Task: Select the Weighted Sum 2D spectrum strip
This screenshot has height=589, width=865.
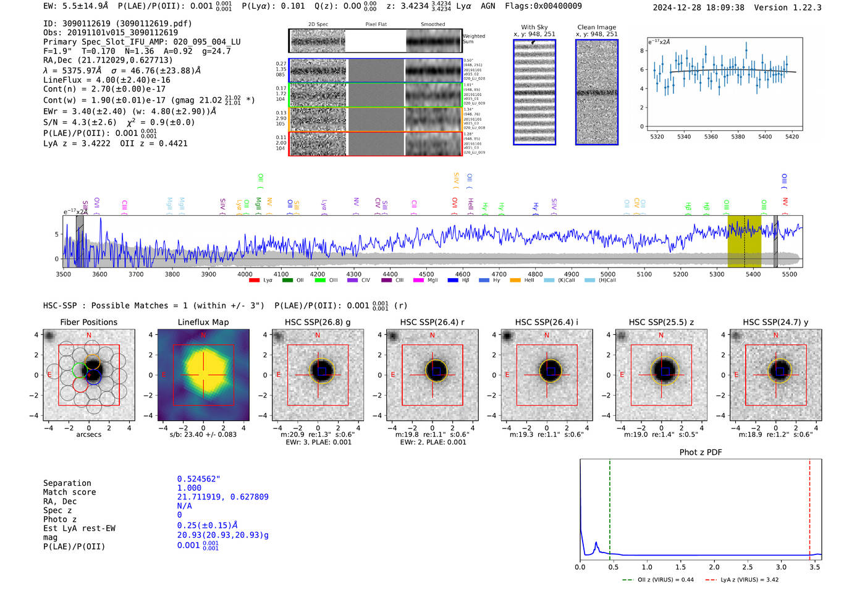Action: click(375, 41)
